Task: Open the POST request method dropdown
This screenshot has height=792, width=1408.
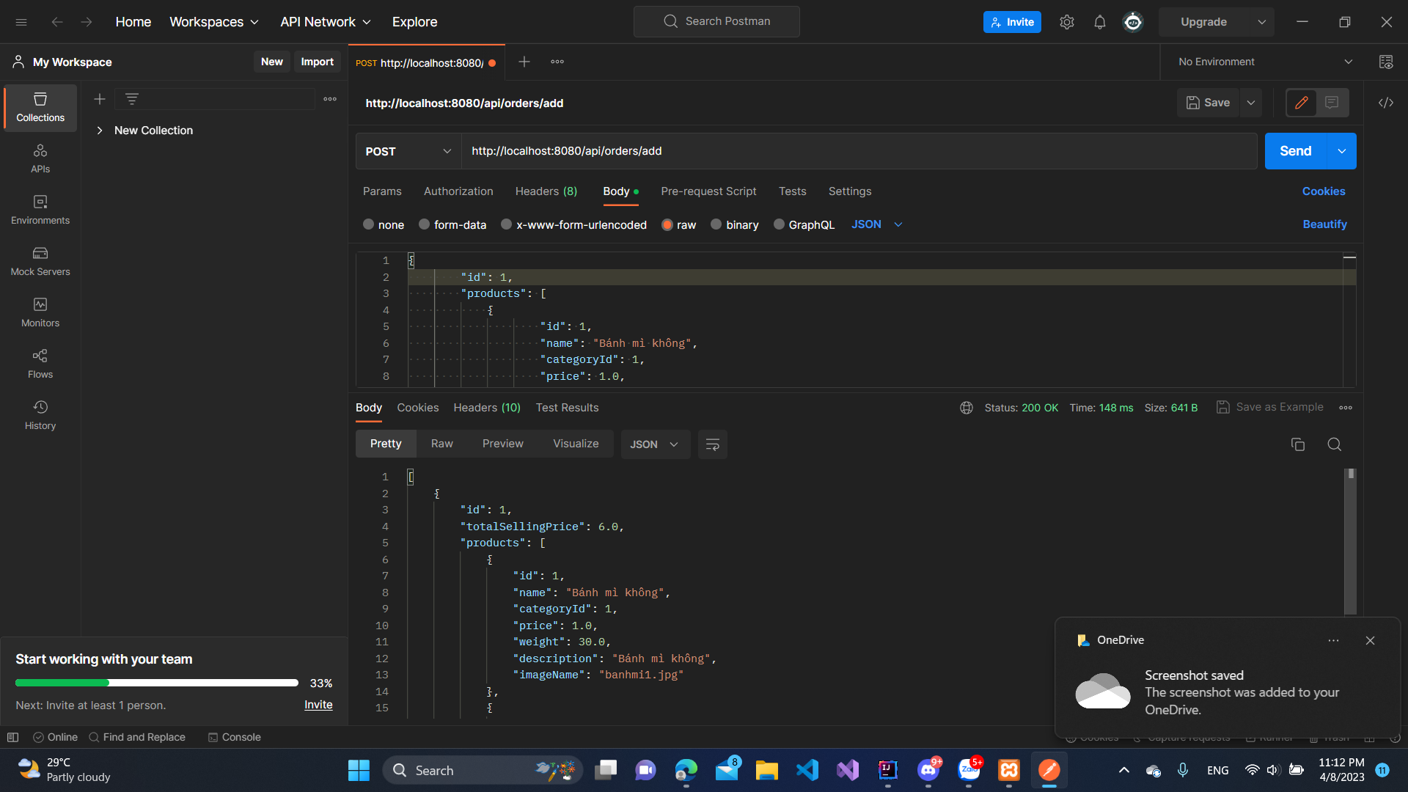Action: pyautogui.click(x=408, y=151)
